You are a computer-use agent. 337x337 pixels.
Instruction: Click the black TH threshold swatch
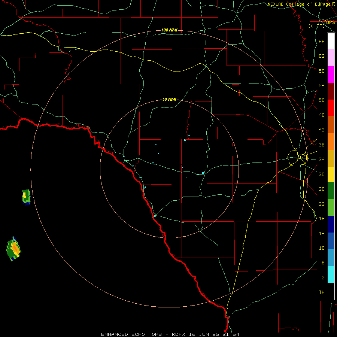331,291
